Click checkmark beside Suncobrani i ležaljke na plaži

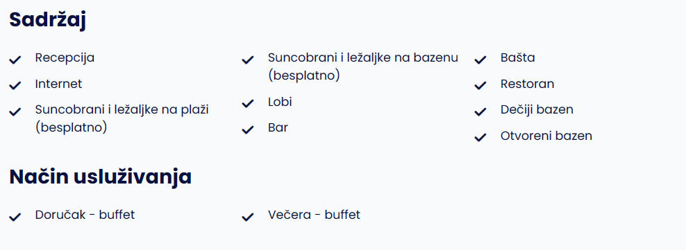pos(15,111)
